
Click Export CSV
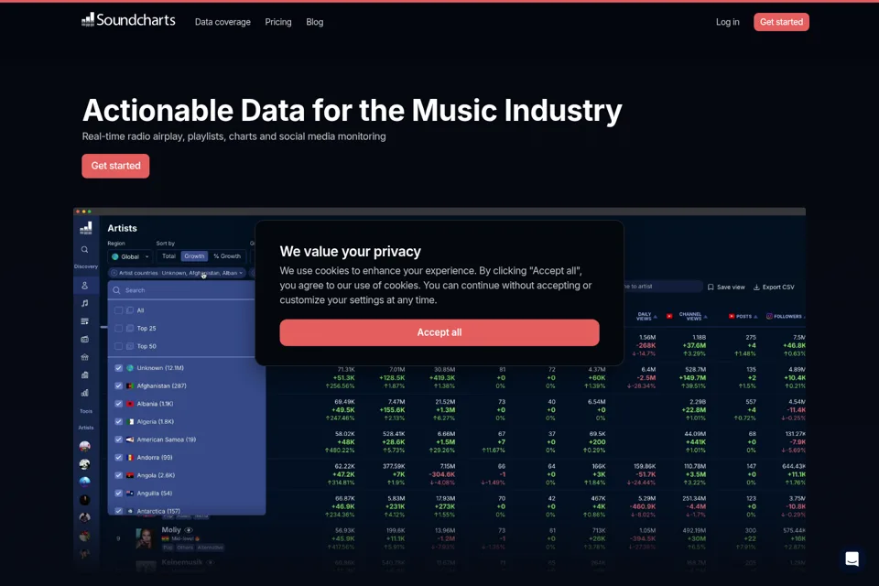(774, 288)
